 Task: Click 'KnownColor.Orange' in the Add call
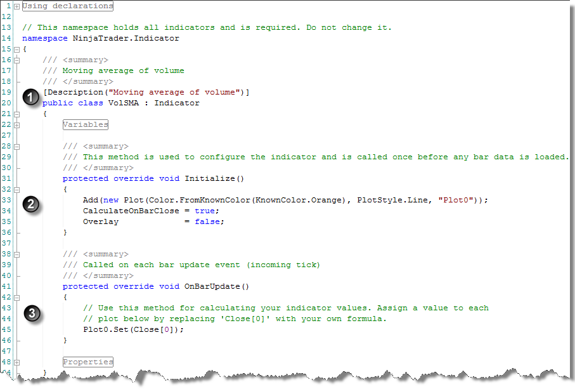[299, 200]
